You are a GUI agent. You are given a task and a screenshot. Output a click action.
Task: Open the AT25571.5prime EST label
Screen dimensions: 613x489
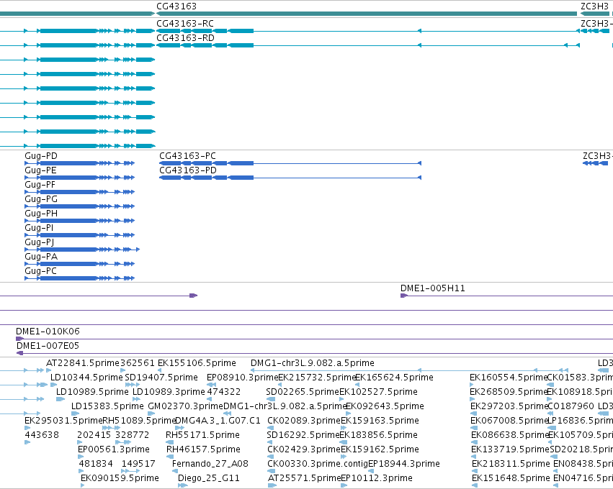coord(304,478)
